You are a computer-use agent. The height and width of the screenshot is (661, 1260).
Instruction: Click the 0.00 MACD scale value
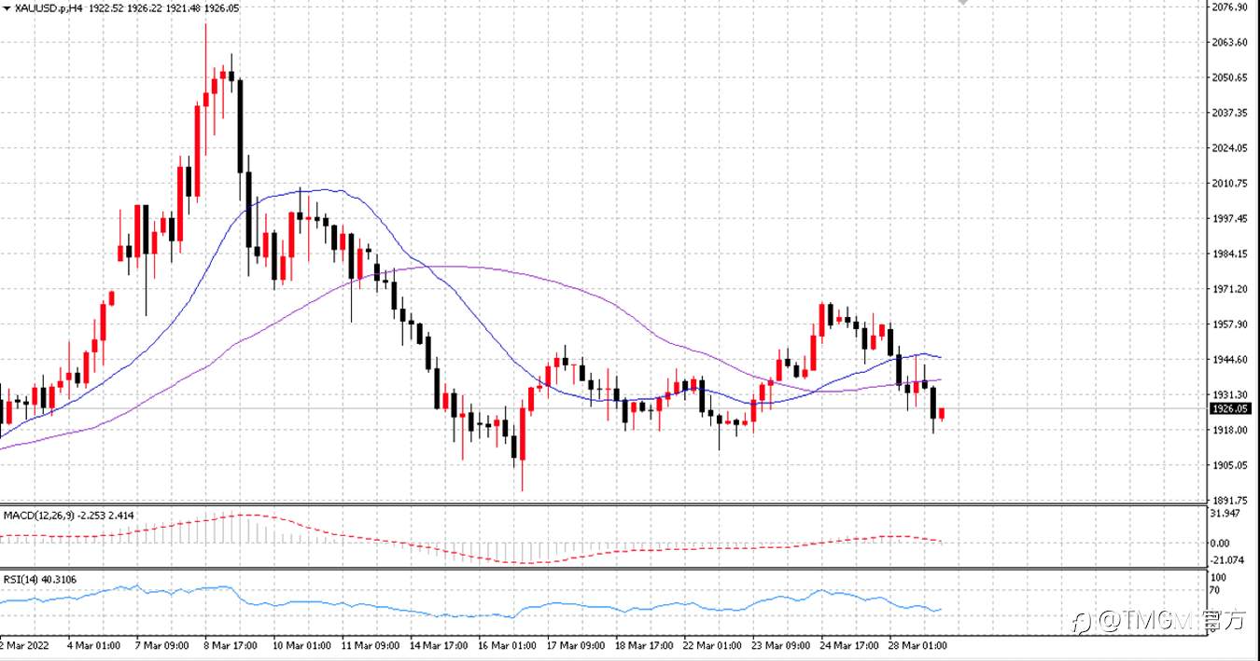coord(1220,543)
